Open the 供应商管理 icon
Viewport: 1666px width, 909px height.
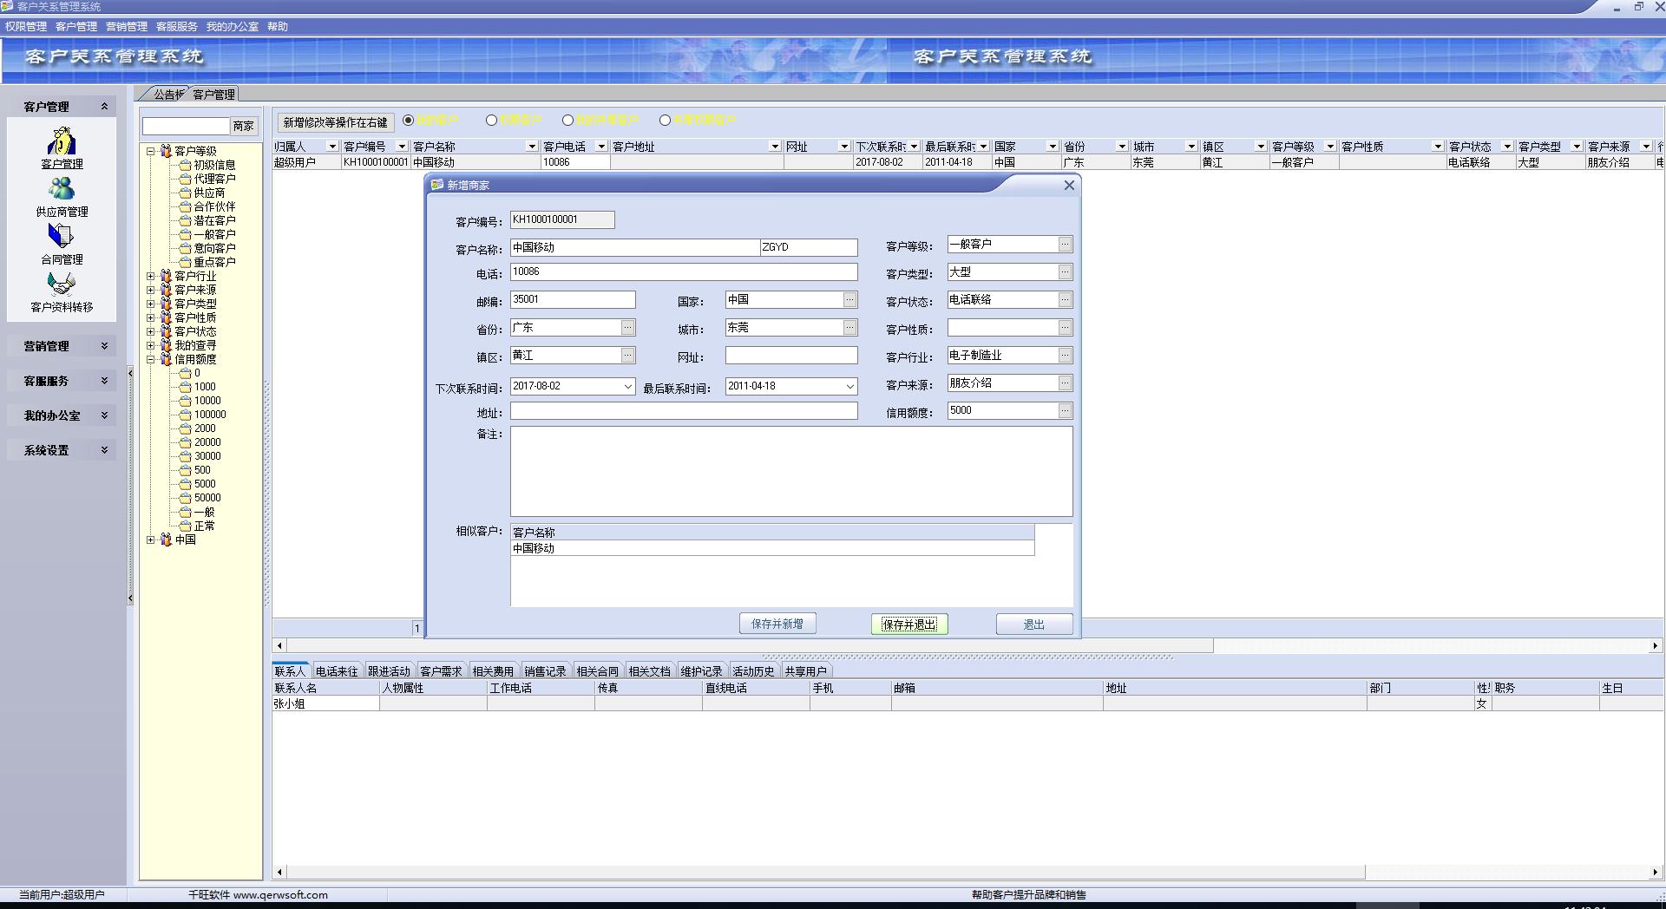(x=62, y=189)
